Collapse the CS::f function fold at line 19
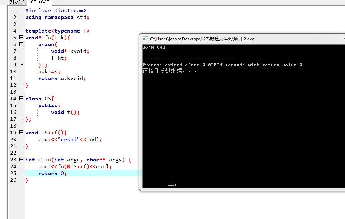The height and width of the screenshot is (219, 345). (21, 133)
